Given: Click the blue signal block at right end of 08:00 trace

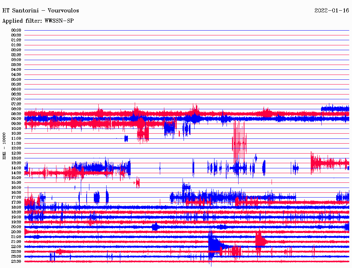Looking at the screenshot, I should [x=335, y=109].
